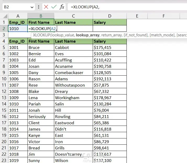Click the cell containing Sunny
187x163 pixels.
41,160
